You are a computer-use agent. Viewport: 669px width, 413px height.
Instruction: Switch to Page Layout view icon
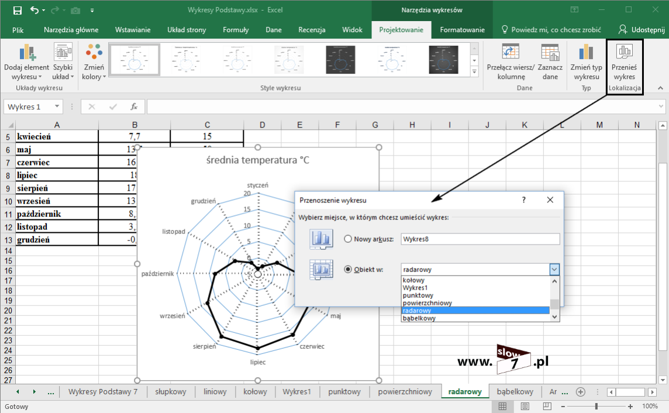coord(525,406)
